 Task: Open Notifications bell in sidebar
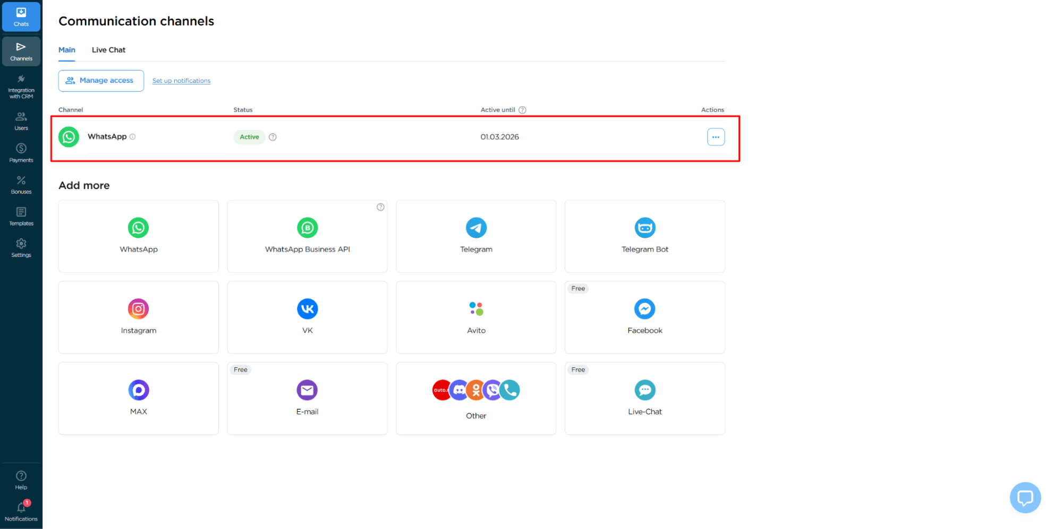pyautogui.click(x=21, y=511)
